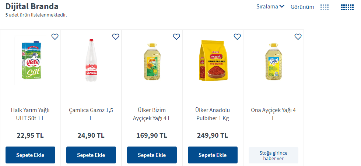This screenshot has width=361, height=166.
Task: Switch to the small grid view icon
Action: (325, 7)
